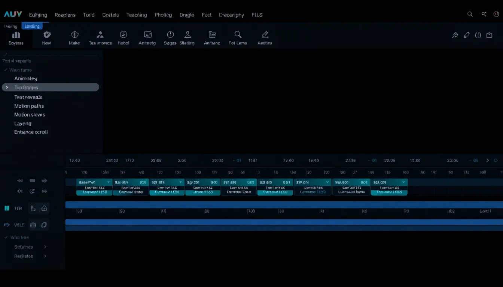Toggle the Wean tame checkmark item
The width and height of the screenshot is (503, 287).
click(x=6, y=70)
